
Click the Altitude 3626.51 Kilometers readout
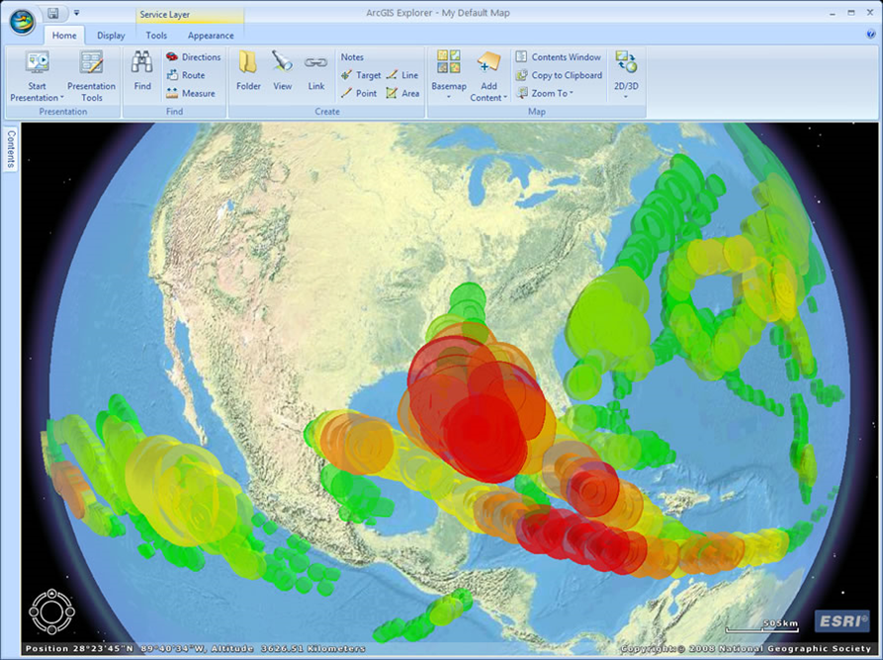tap(289, 649)
